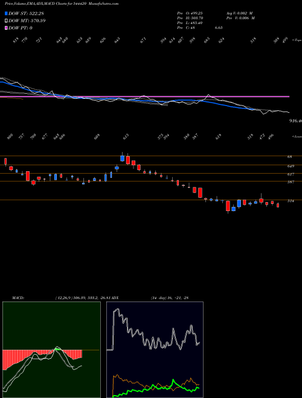Click the blue DOW ST legend swatch
The width and height of the screenshot is (302, 398).
(6, 13)
